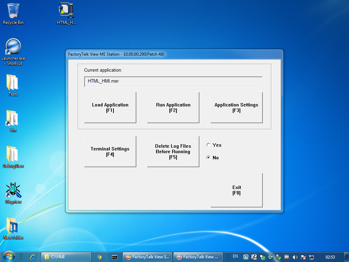This screenshot has width=349, height=262.
Task: Launch Internet Explorer from taskbar
Action: [x=33, y=257]
